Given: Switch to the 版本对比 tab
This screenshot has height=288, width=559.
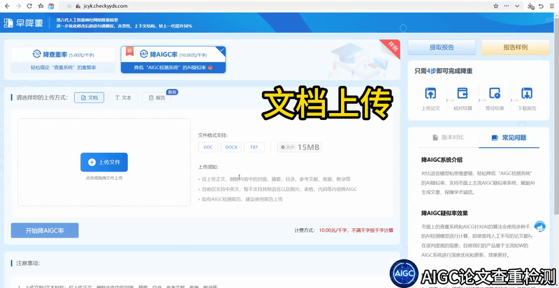Looking at the screenshot, I should tap(448, 137).
